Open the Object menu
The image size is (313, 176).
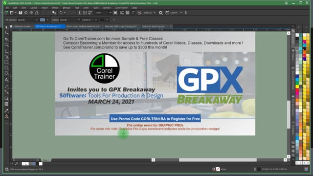pos(45,8)
